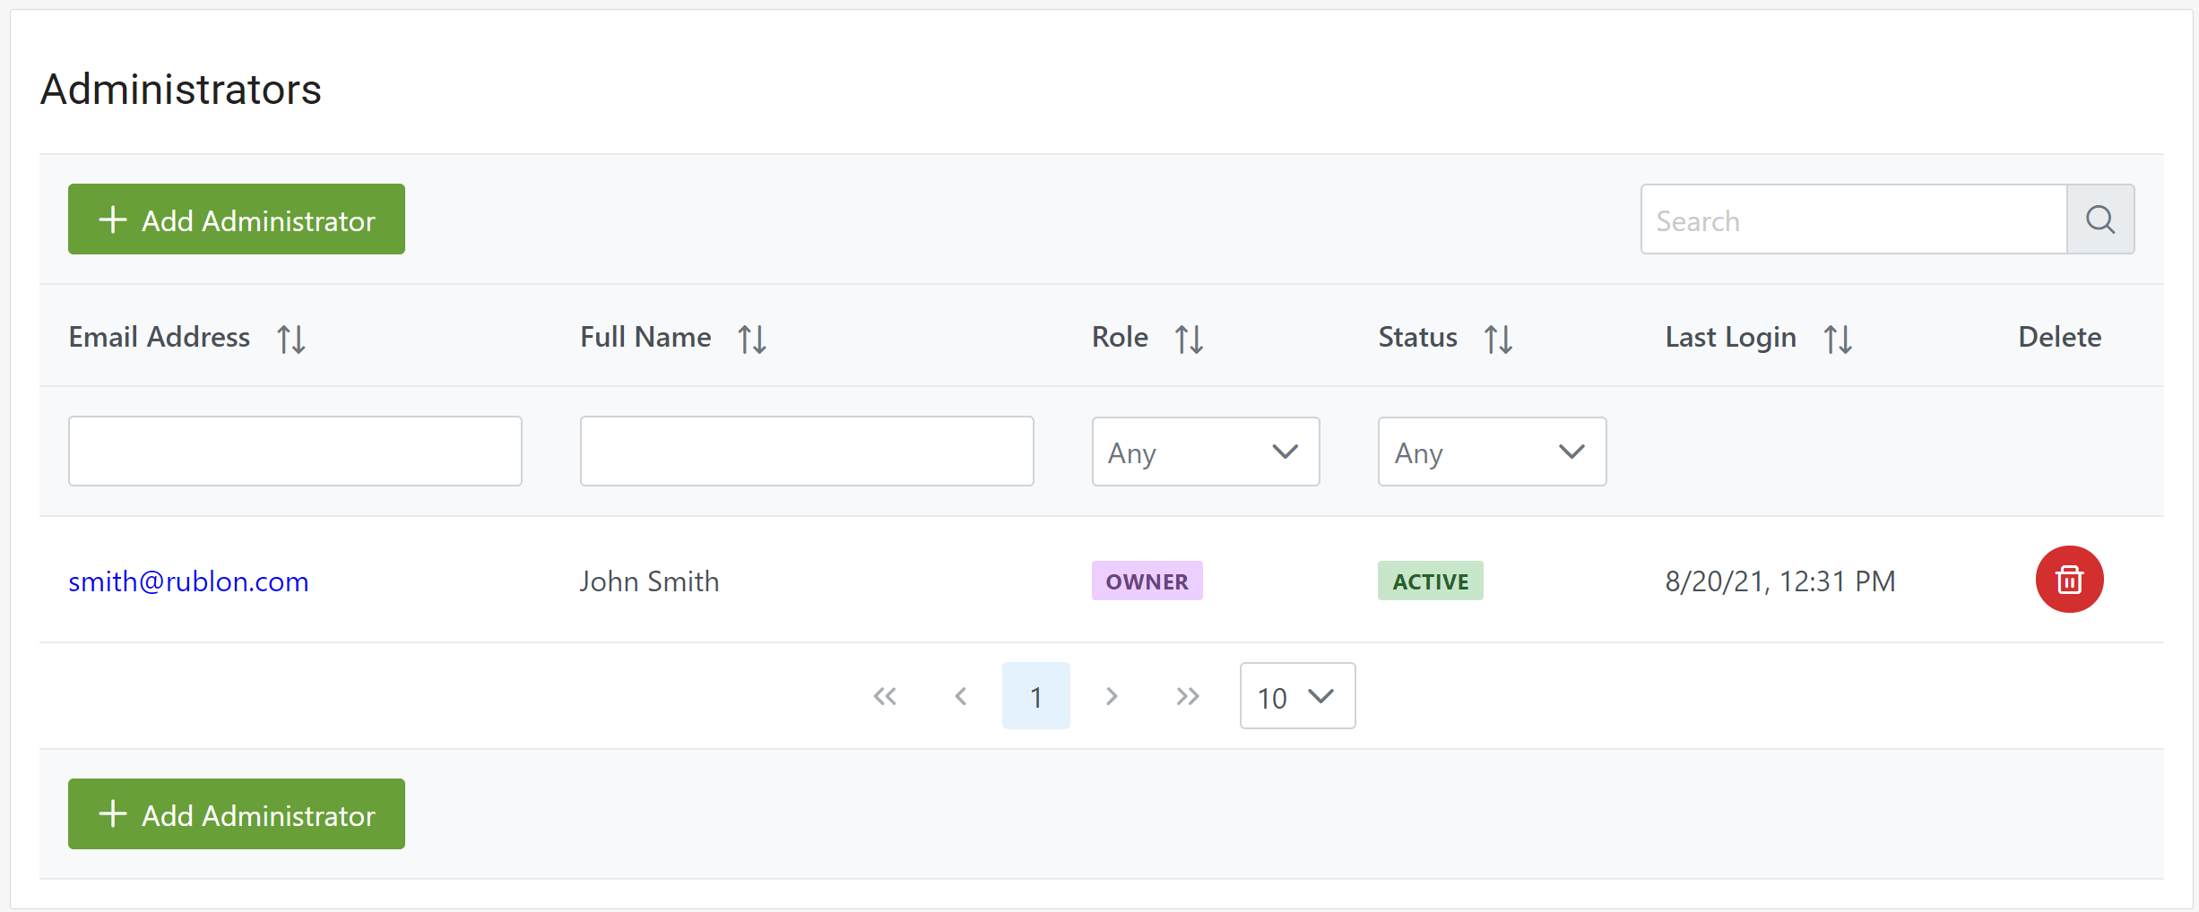Viewport: 2199px width, 912px height.
Task: Open rows-per-page dropdown showing 10
Action: (1296, 696)
